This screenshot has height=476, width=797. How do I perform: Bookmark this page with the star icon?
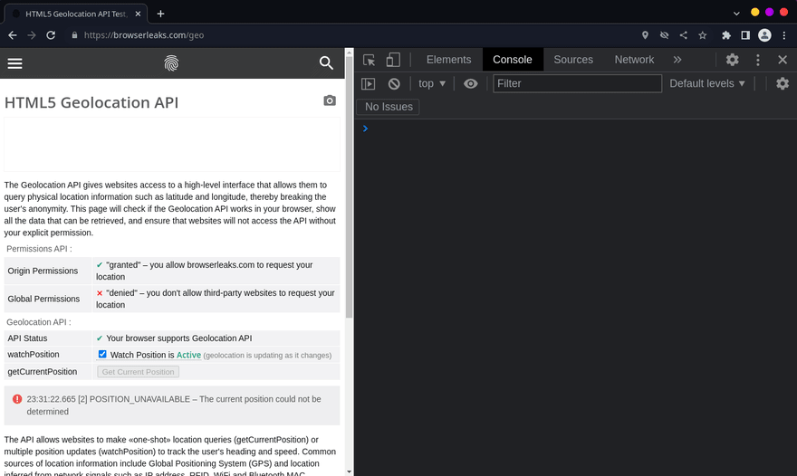coord(703,35)
